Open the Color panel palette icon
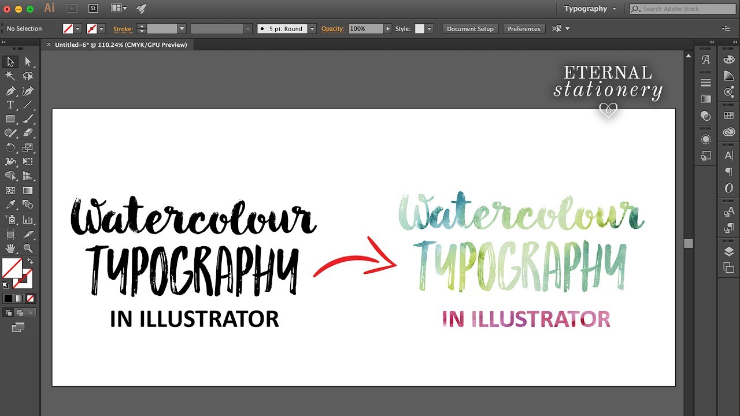 tap(728, 60)
